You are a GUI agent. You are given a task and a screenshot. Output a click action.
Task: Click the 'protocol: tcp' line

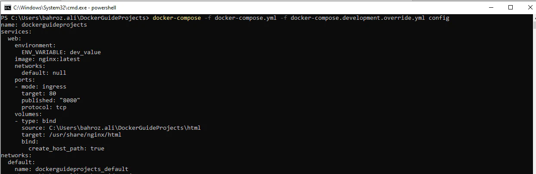click(44, 107)
